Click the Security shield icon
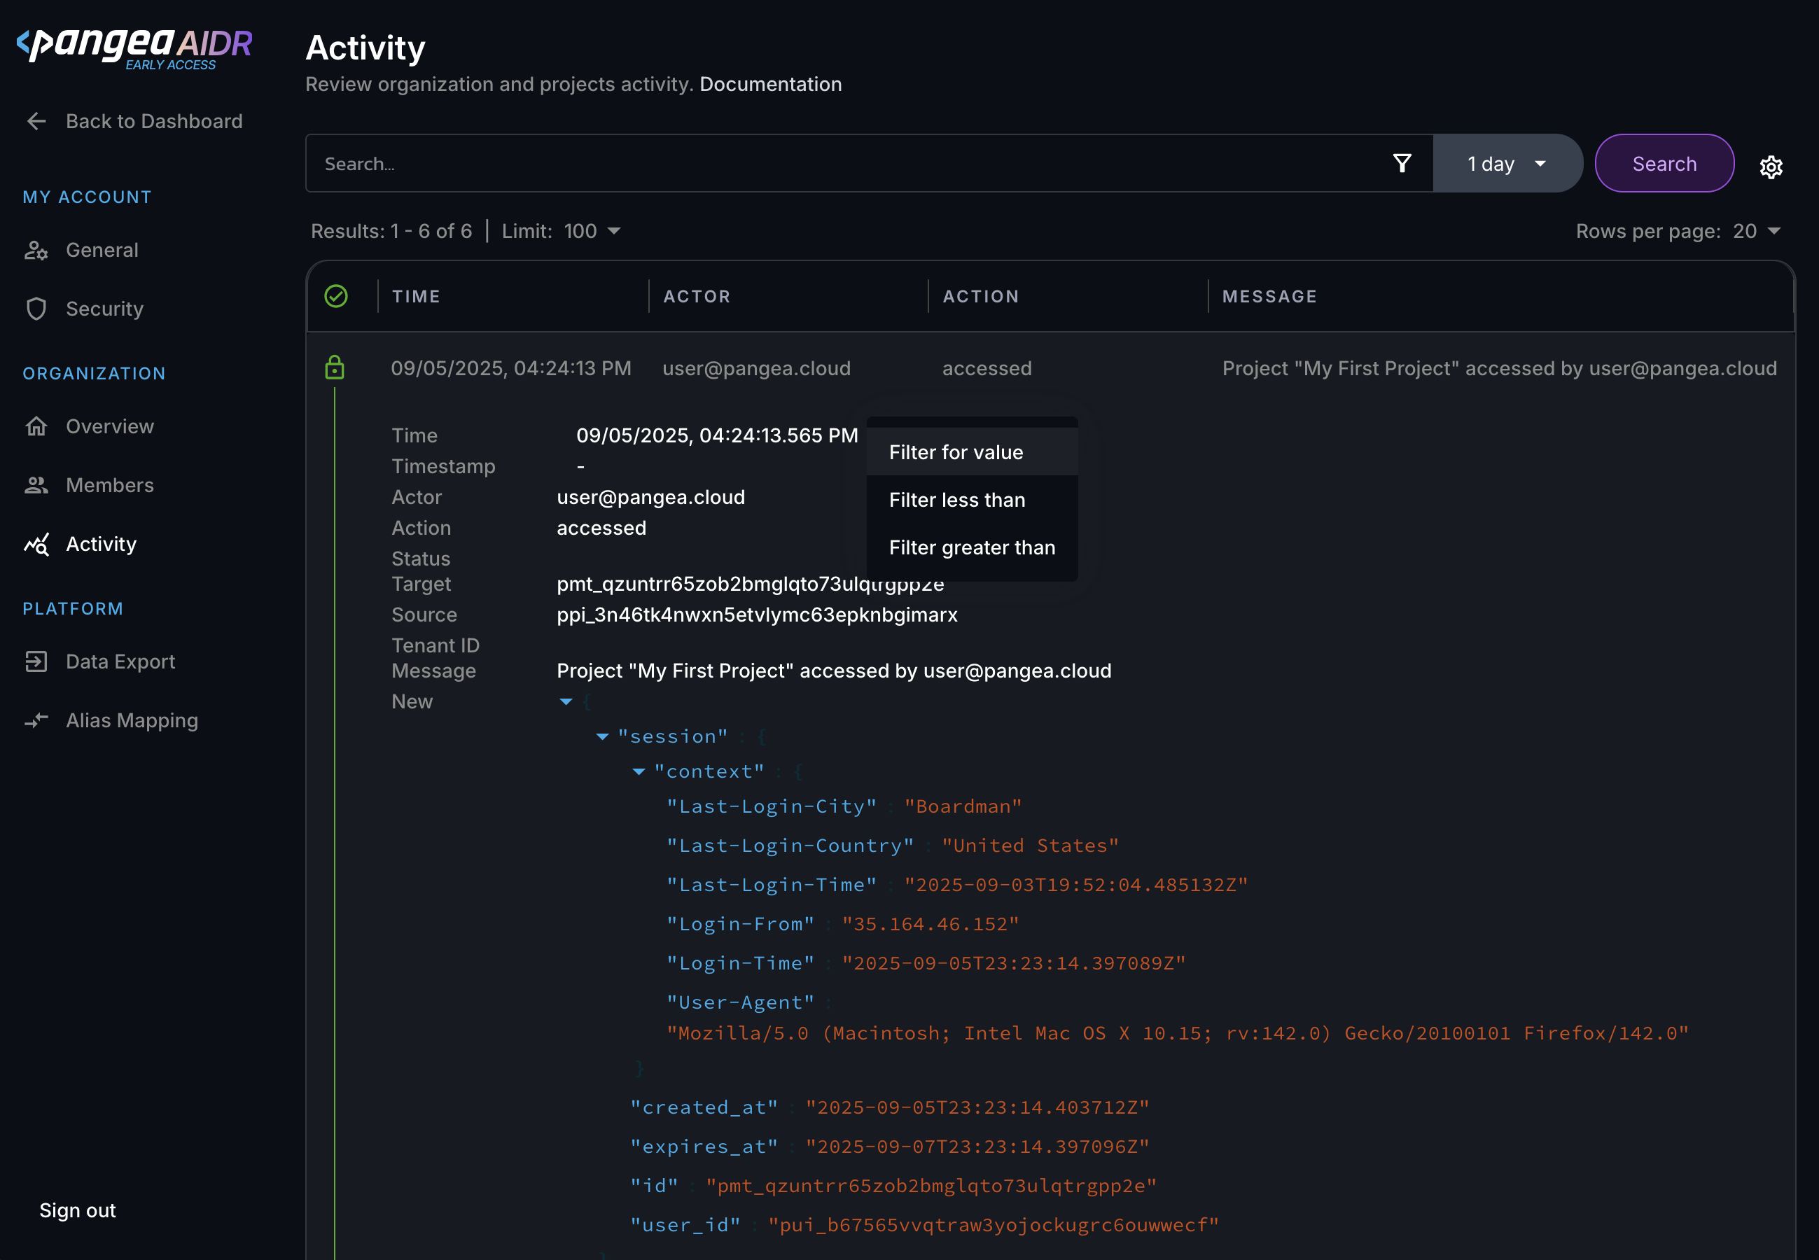 tap(36, 309)
